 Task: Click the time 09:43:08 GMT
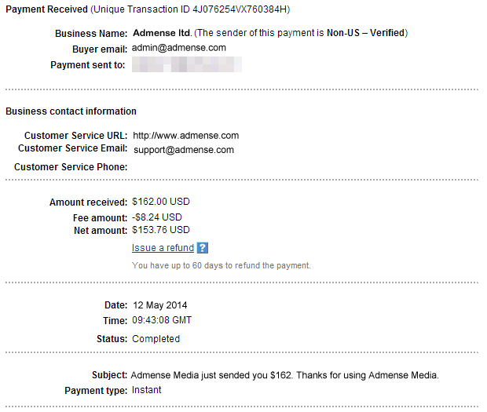162,320
